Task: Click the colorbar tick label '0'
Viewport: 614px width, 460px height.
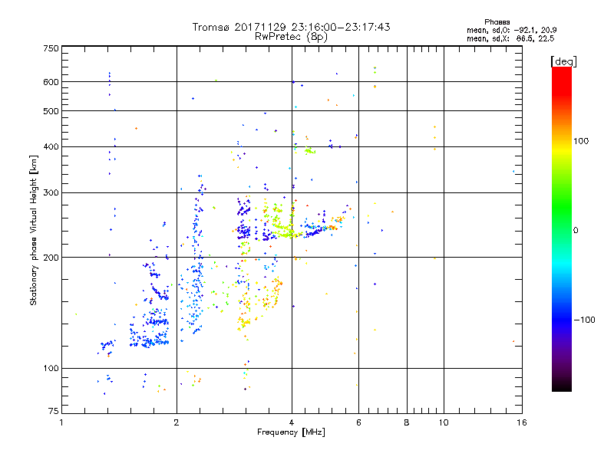Action: 576,230
